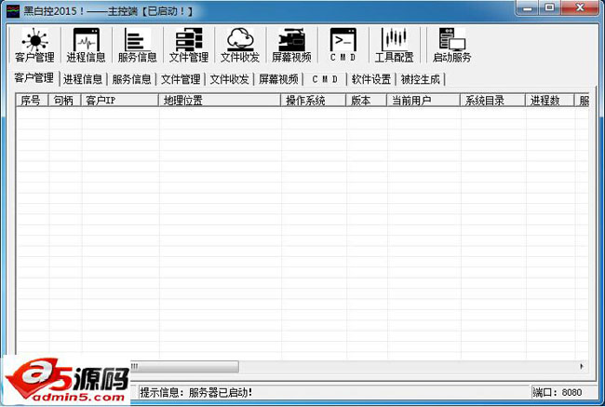Screen dimensions: 605x407
Task: Click the app icon in title bar
Action: [13, 11]
